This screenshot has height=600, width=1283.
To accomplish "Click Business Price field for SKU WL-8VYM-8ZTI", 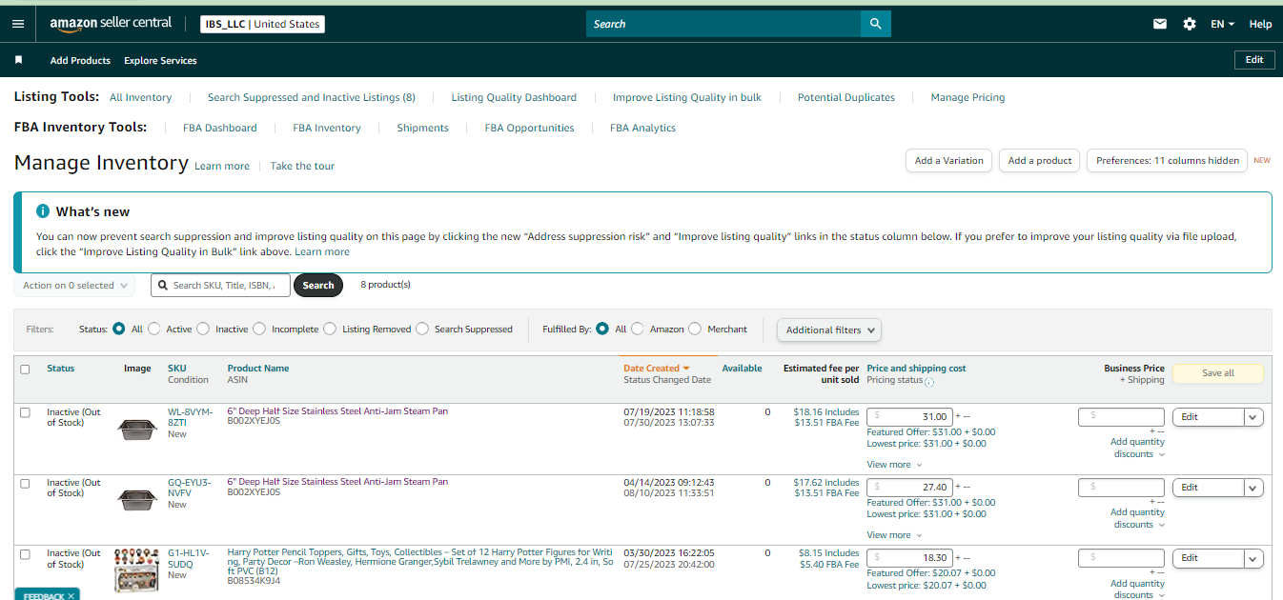I will pyautogui.click(x=1121, y=416).
